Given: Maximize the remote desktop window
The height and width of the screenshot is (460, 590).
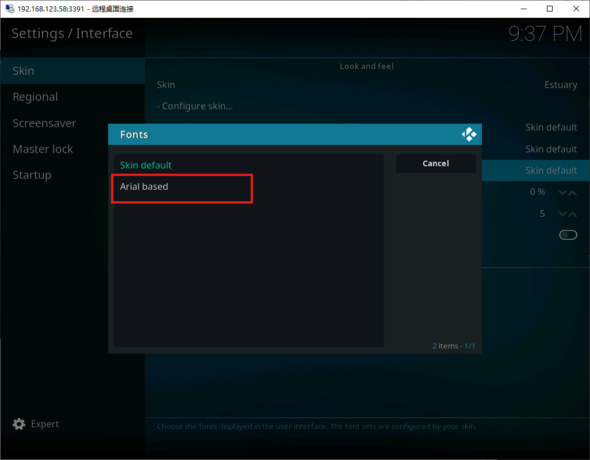Looking at the screenshot, I should coord(550,9).
